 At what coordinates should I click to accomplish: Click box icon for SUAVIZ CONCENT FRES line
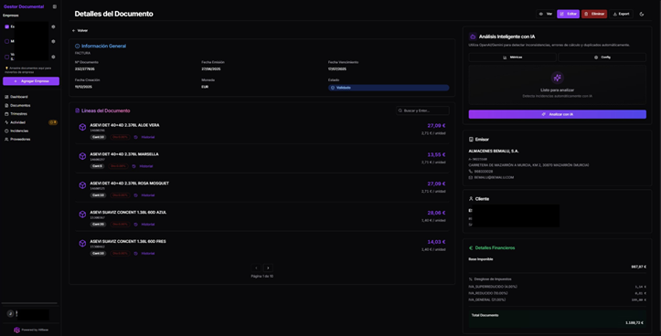click(x=82, y=244)
